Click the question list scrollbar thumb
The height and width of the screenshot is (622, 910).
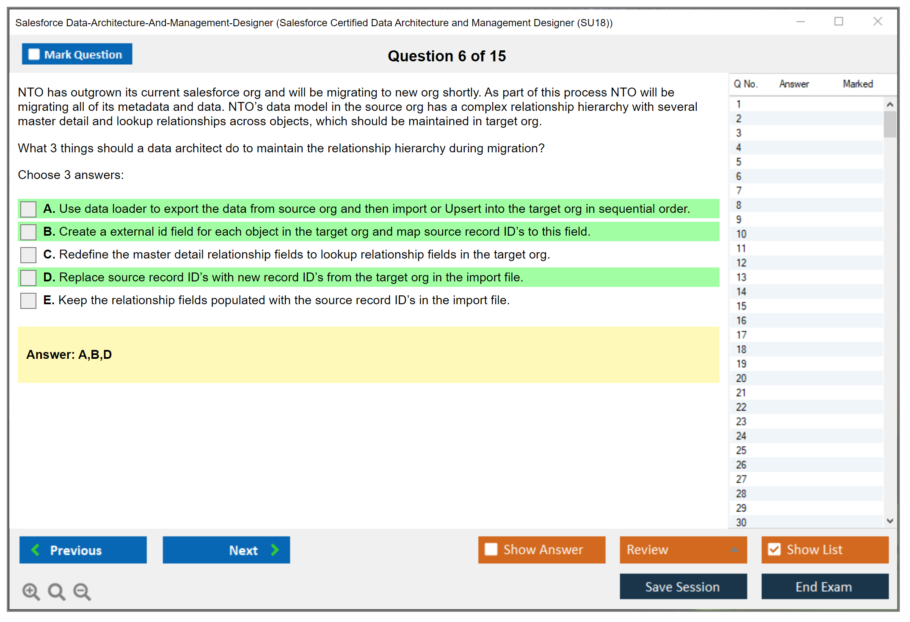[x=890, y=124]
